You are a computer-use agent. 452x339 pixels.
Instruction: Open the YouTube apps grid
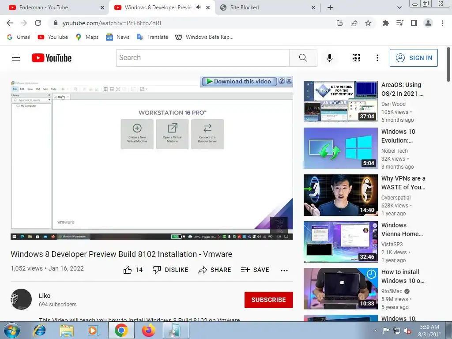[356, 58]
